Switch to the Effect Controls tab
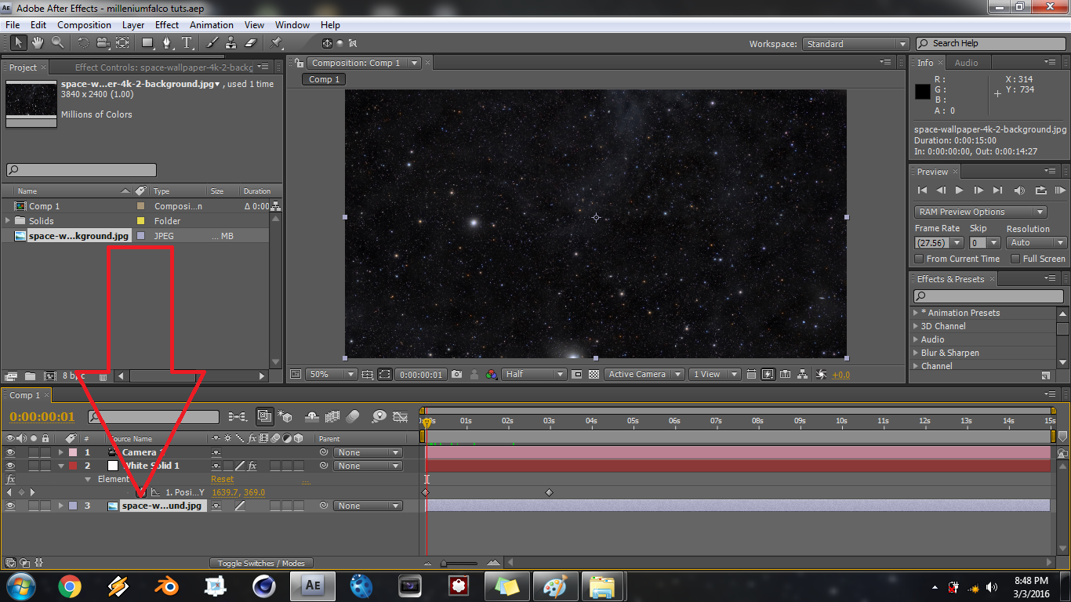This screenshot has width=1071, height=602. pyautogui.click(x=165, y=67)
